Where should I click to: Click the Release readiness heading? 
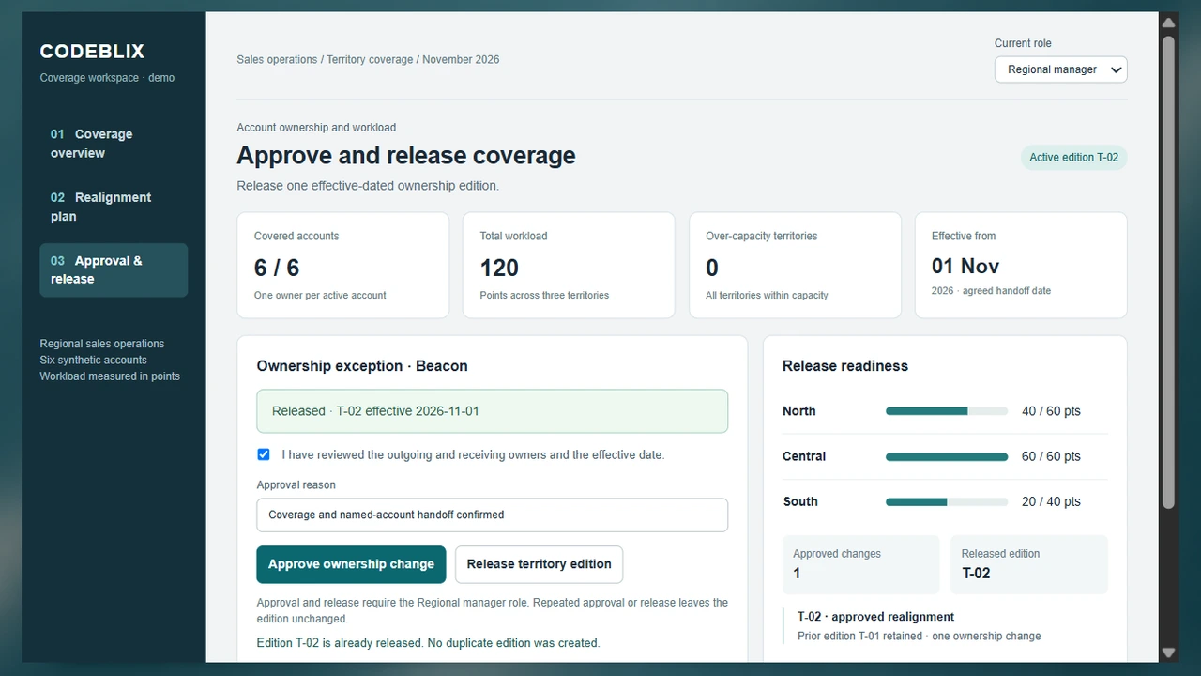845,366
